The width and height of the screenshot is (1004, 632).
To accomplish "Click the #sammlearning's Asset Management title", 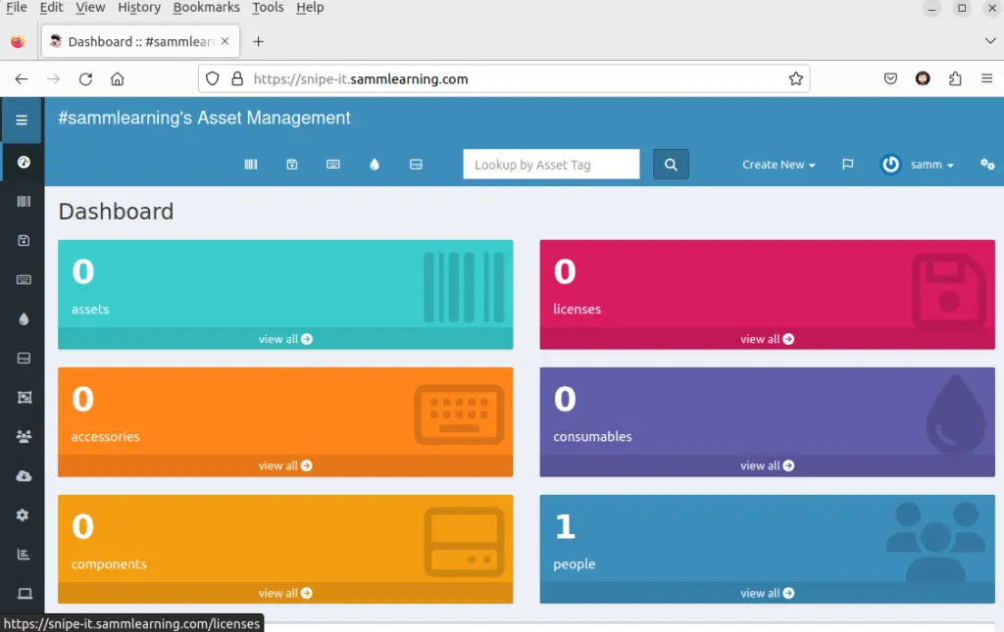I will click(204, 118).
